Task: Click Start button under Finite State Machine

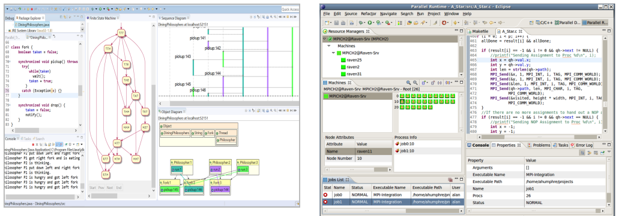Action: coord(92,188)
